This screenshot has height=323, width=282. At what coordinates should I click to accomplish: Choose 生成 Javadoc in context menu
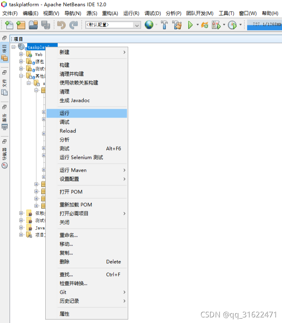(x=87, y=101)
